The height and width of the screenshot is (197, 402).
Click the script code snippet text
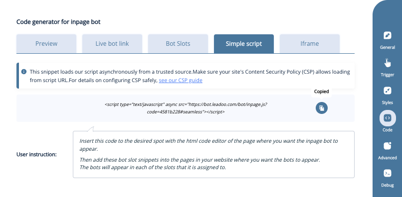coord(186,108)
